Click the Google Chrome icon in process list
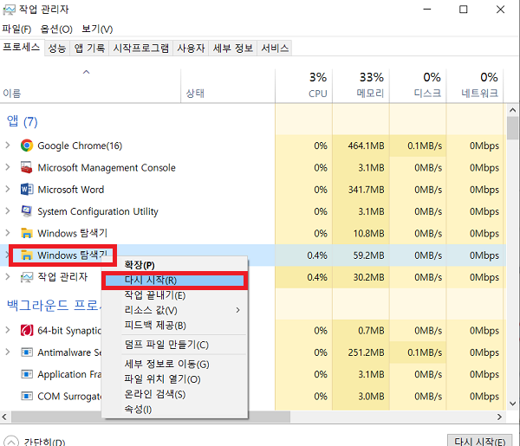This screenshot has height=446, width=520. pyautogui.click(x=27, y=145)
